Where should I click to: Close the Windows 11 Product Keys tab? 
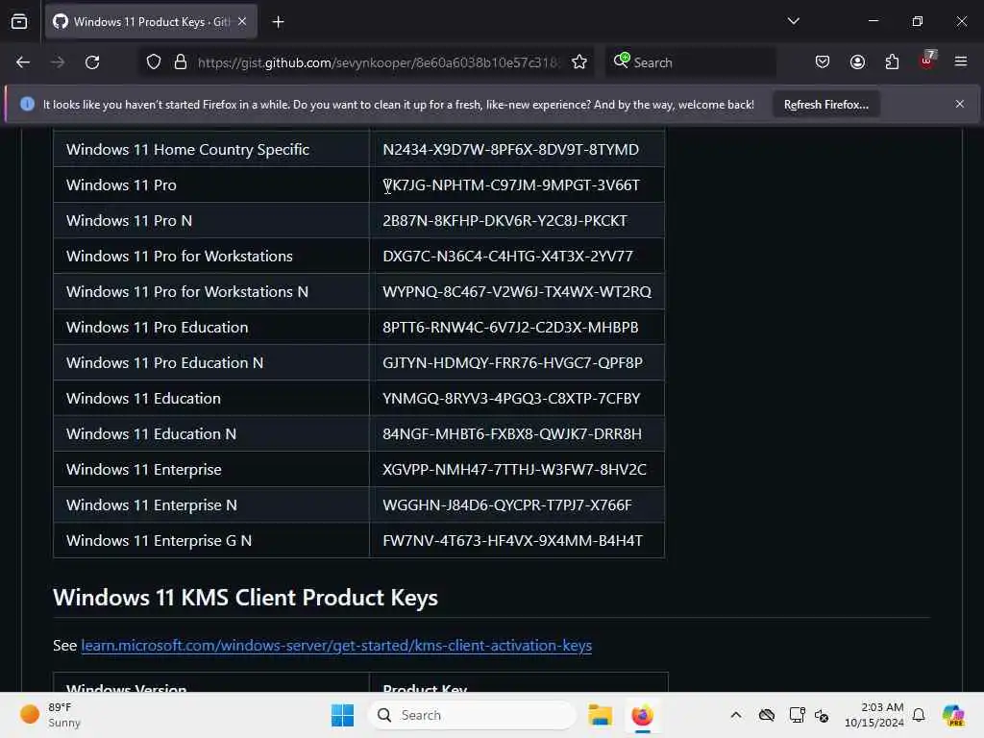pos(242,22)
